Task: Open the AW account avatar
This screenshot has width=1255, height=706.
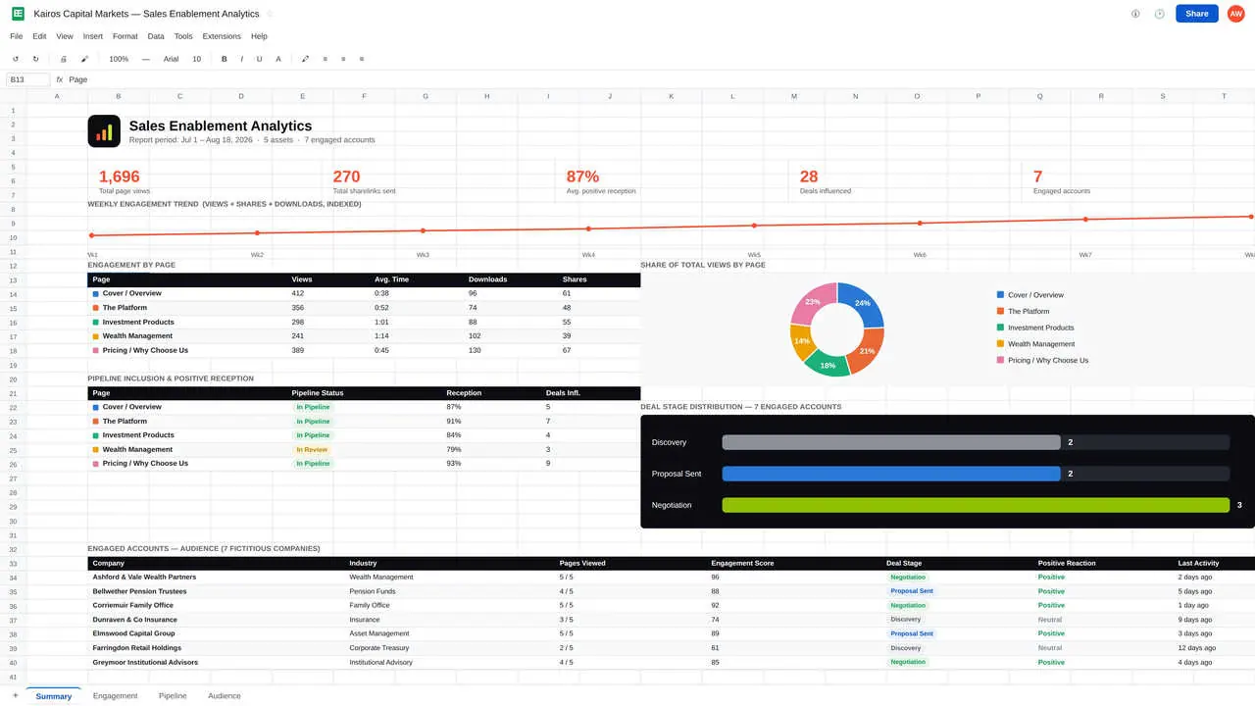Action: 1235,14
